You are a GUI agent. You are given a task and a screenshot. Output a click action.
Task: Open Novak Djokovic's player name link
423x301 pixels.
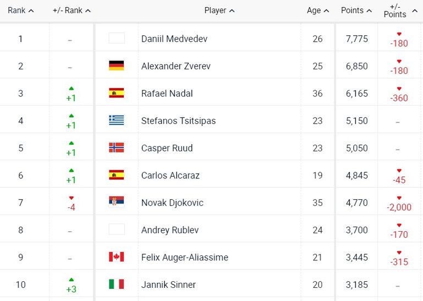tap(172, 203)
